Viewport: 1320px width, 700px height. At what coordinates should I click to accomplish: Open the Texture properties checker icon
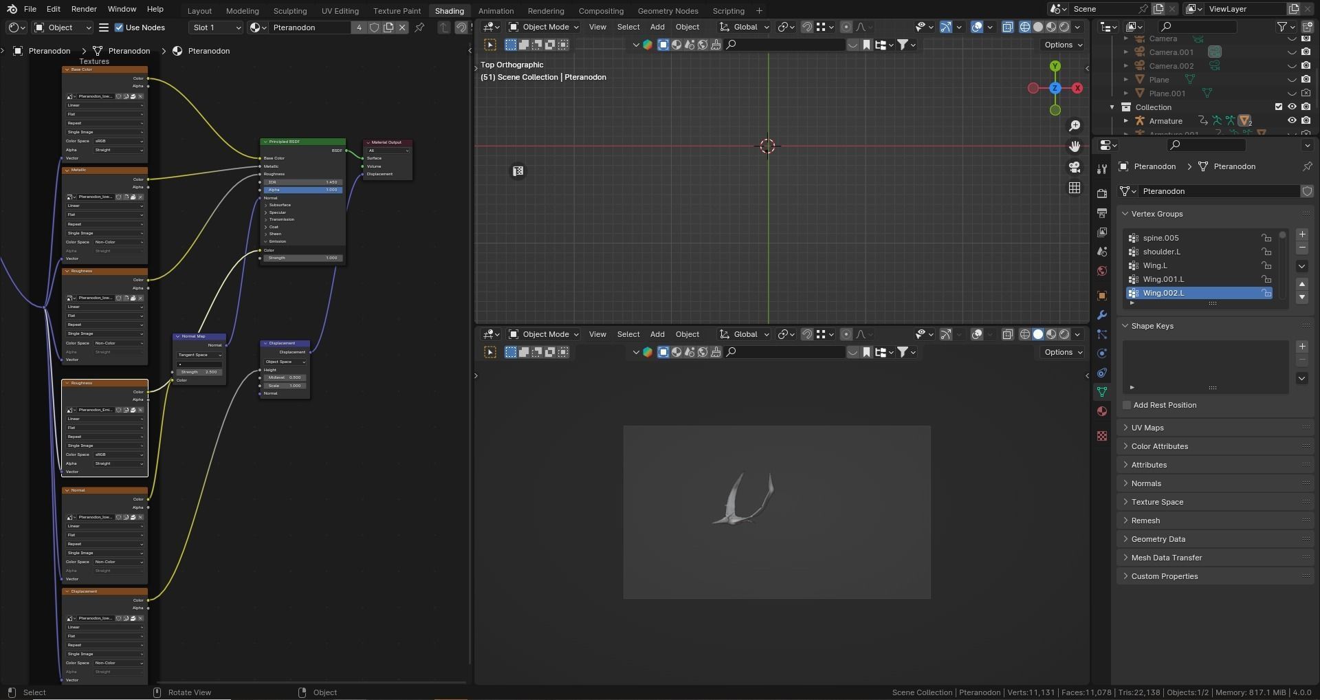coord(1102,436)
